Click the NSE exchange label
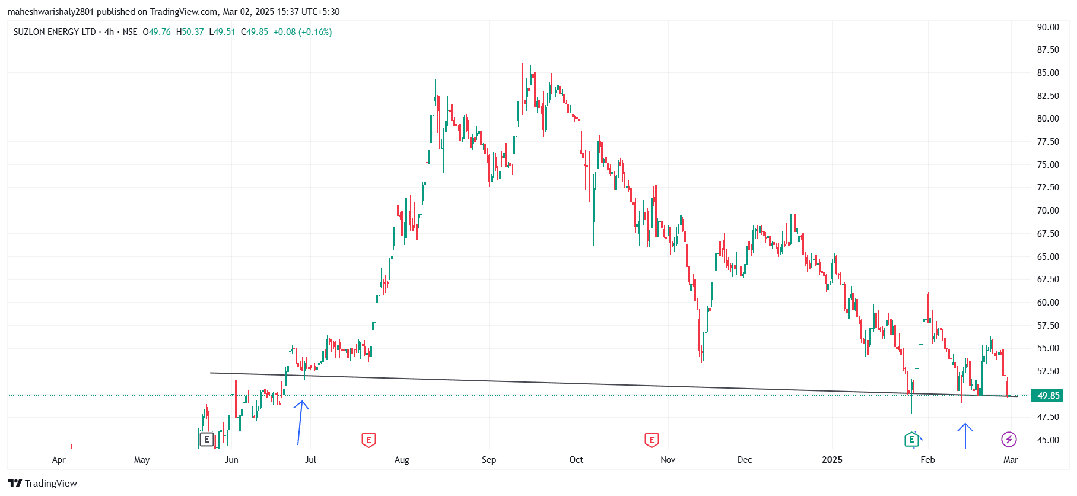Viewport: 1077px width, 496px height. 130,32
